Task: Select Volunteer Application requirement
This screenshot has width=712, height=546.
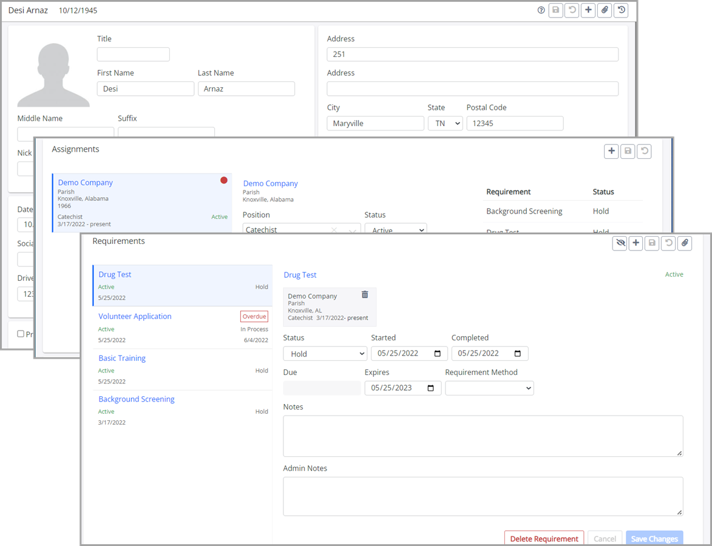Action: pyautogui.click(x=183, y=328)
